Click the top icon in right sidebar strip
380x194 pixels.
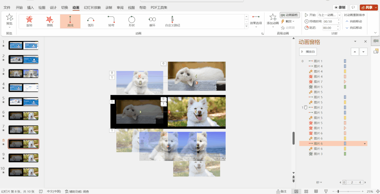point(376,41)
